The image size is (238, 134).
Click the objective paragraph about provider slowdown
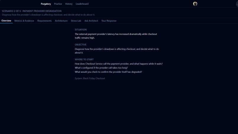pos(117,51)
